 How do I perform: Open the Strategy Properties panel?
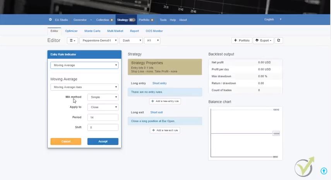tap(165, 67)
